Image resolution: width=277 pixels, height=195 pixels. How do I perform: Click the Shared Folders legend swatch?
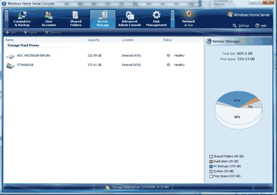pyautogui.click(x=211, y=157)
